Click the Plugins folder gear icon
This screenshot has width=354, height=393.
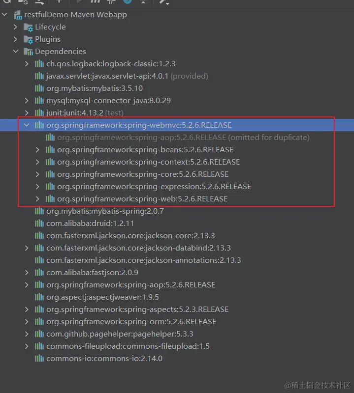(x=28, y=40)
